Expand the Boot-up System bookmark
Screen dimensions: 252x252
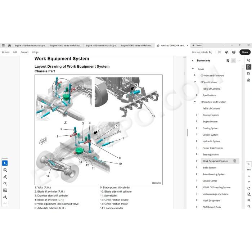[197, 115]
